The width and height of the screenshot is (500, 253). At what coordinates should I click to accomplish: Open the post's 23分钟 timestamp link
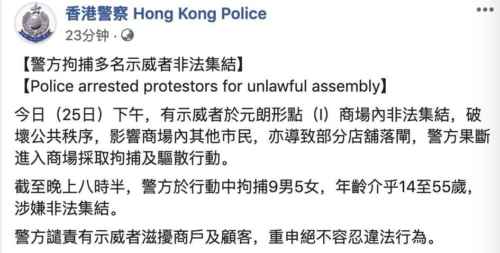click(87, 35)
